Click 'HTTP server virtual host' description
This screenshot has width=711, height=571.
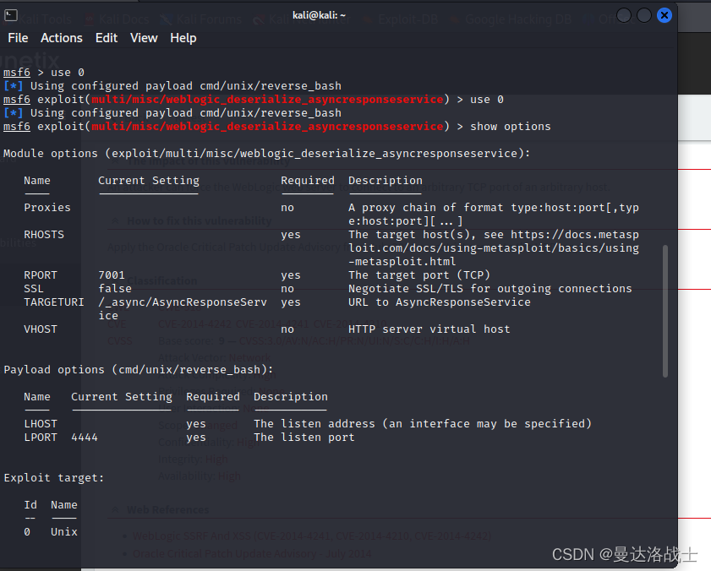coord(429,329)
